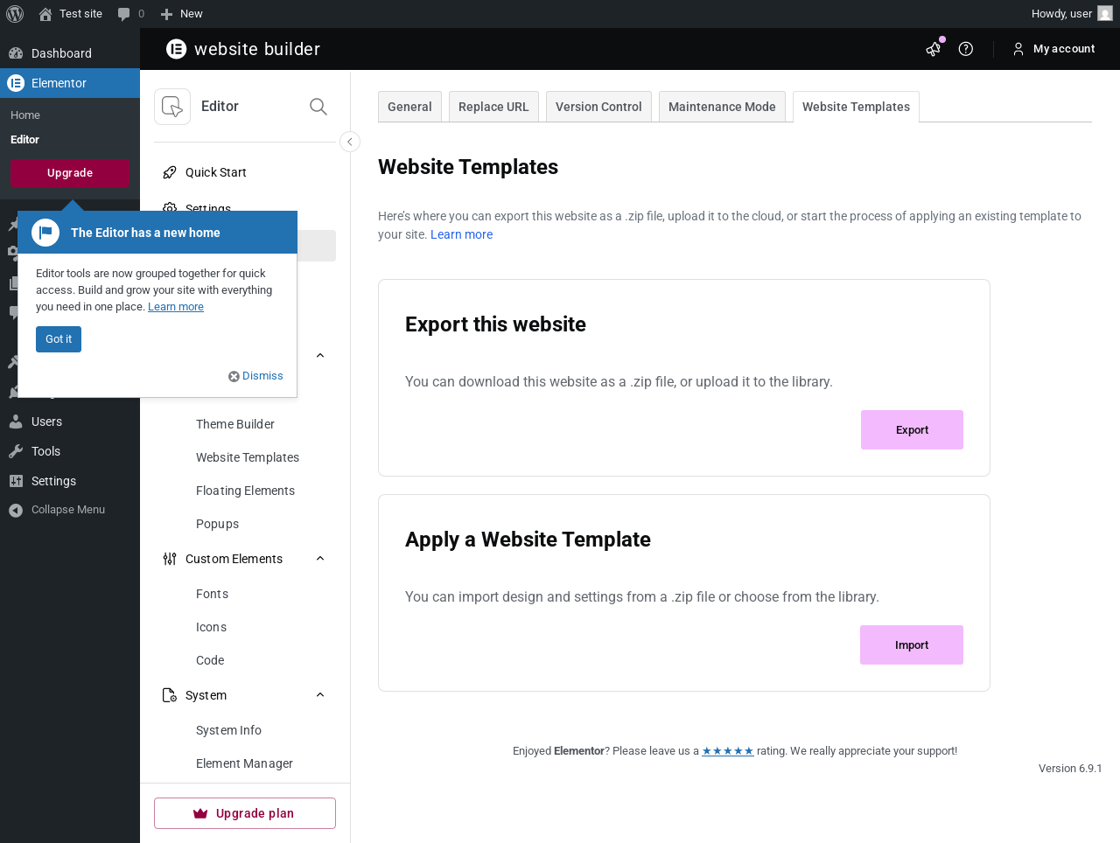Switch to the Version Control tab
Image resolution: width=1120 pixels, height=843 pixels.
coord(598,107)
